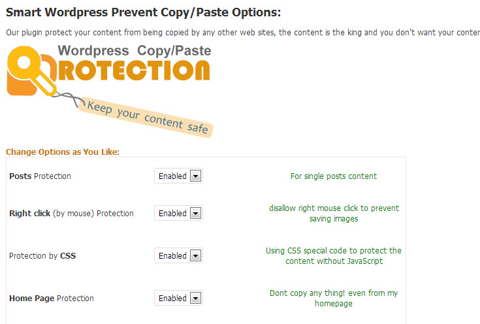The height and width of the screenshot is (324, 480).
Task: Click the orange ROTECTION logo lettering
Action: pyautogui.click(x=134, y=71)
